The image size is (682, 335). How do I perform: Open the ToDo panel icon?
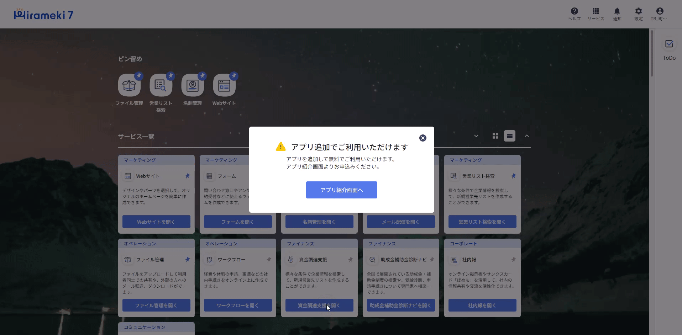(669, 44)
